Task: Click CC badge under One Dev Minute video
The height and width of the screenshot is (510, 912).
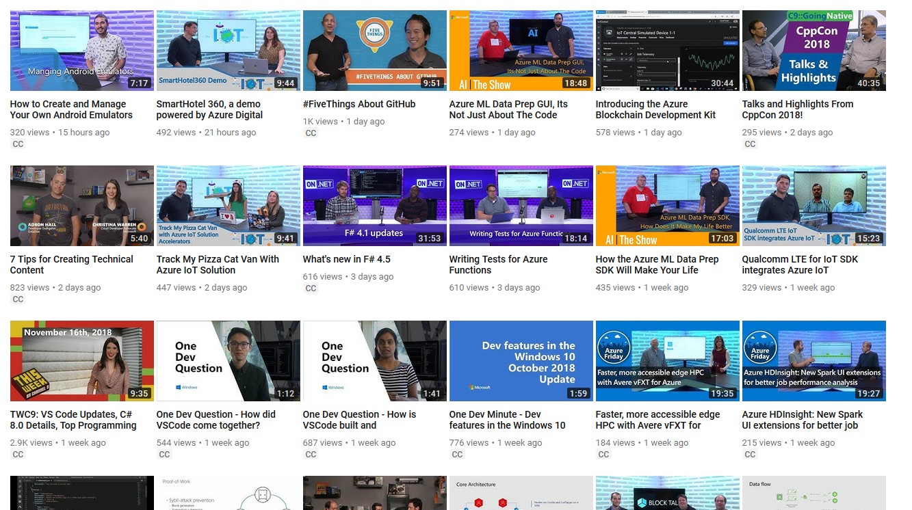Action: (457, 455)
